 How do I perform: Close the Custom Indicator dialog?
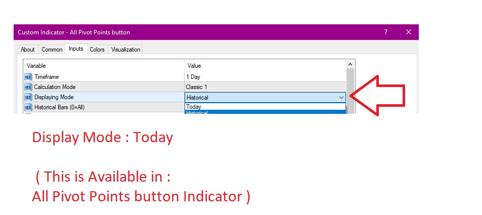(x=409, y=32)
